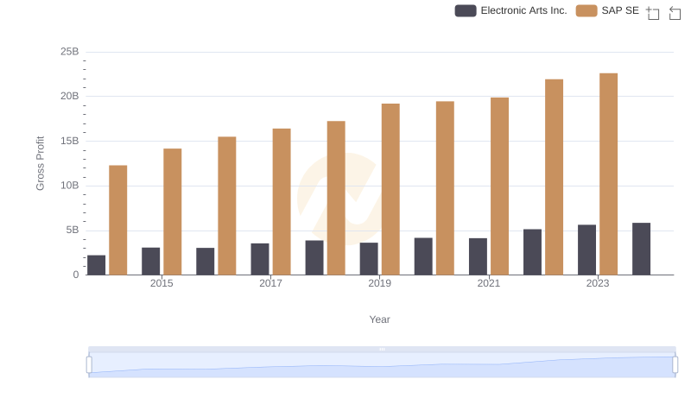The height and width of the screenshot is (398, 691).
Task: Click the SAP SE bar for 2018
Action: [336, 198]
